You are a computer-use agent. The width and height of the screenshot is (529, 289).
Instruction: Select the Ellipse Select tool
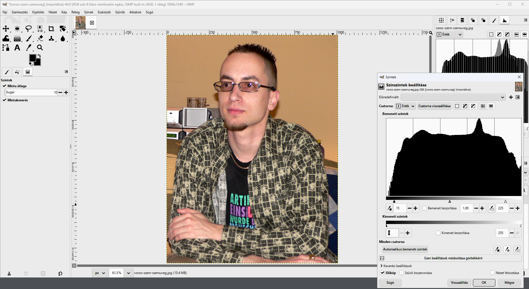(x=17, y=29)
